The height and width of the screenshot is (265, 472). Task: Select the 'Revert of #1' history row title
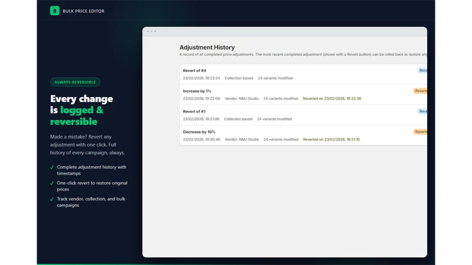[x=194, y=111]
